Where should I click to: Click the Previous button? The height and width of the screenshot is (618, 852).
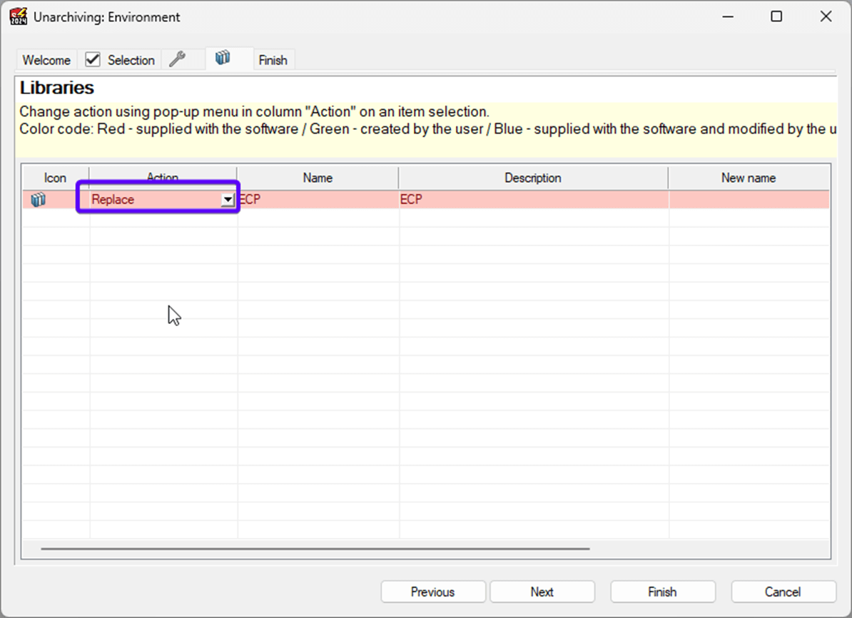(x=433, y=592)
